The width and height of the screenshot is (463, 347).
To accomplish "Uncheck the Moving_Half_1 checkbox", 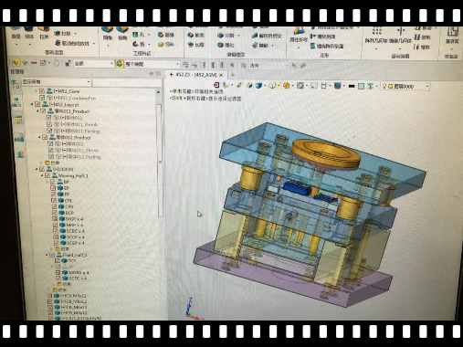I will click(x=47, y=175).
